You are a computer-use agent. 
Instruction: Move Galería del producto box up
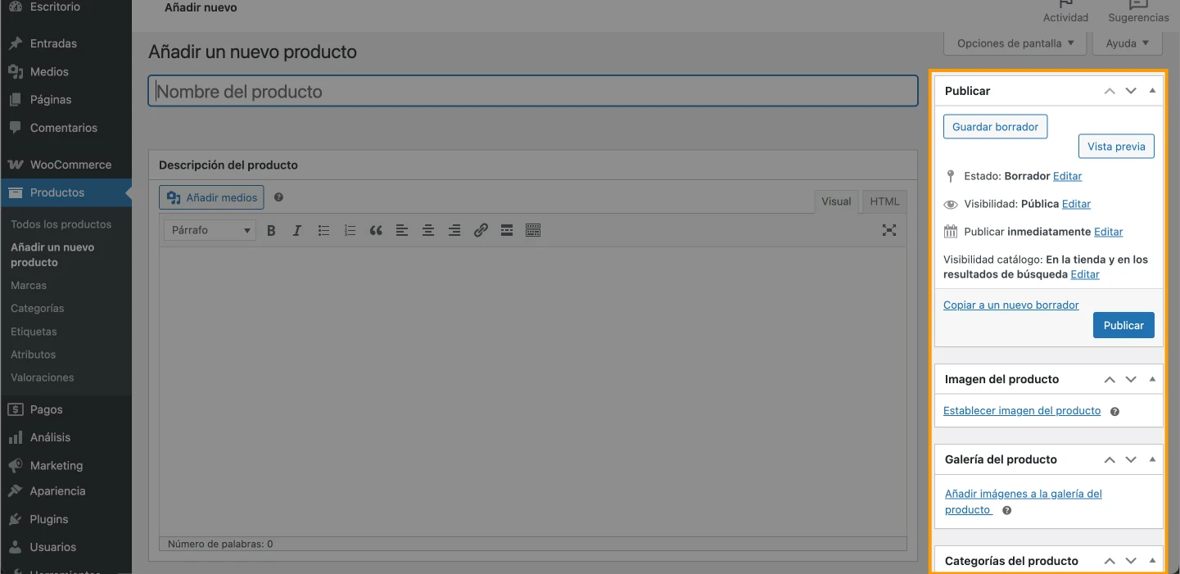[1110, 459]
